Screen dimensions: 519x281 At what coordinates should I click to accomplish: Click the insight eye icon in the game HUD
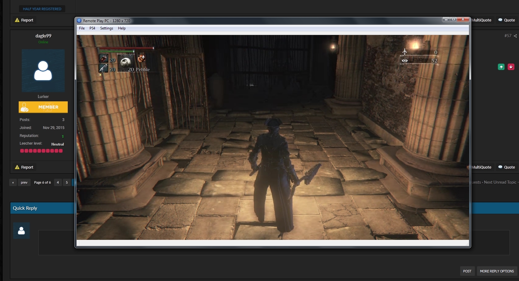[x=405, y=60]
